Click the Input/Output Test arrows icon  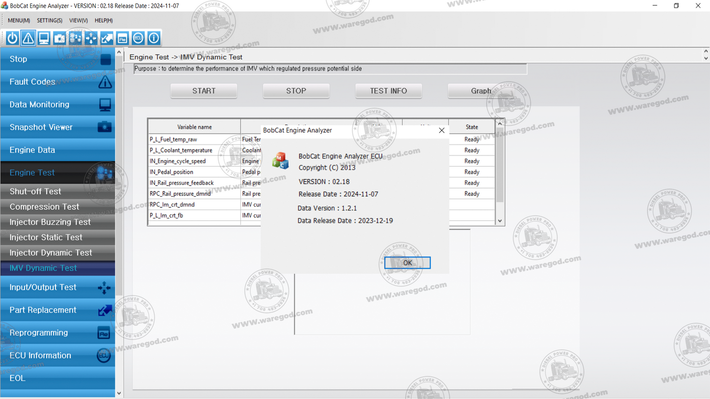click(x=91, y=38)
